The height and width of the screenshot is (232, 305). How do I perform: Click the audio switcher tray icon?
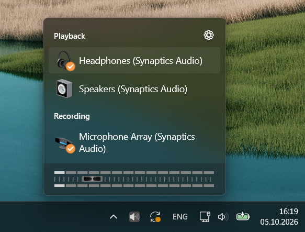pos(134,217)
